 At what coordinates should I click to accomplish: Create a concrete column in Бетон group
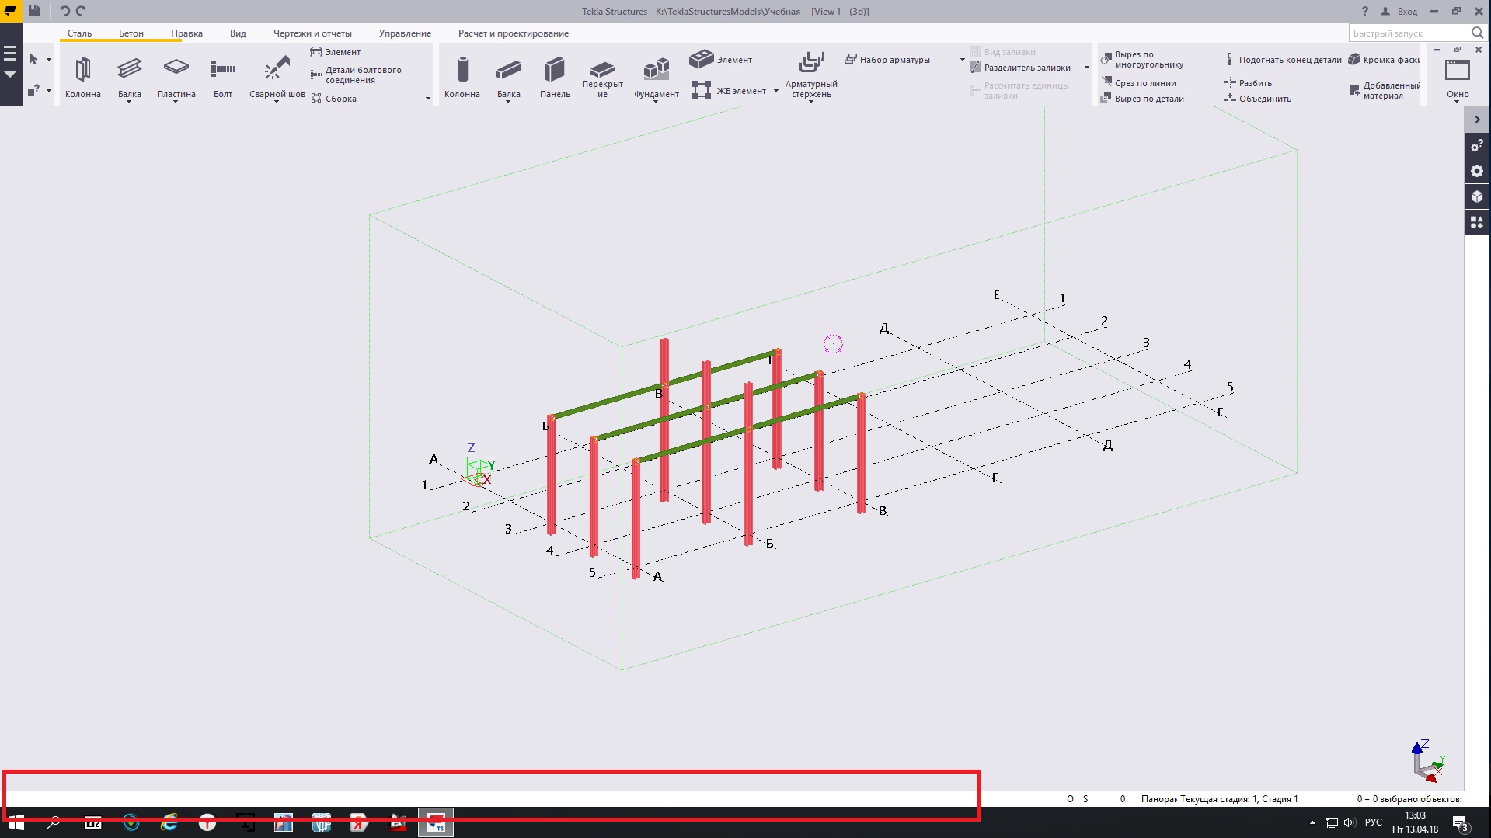[462, 77]
